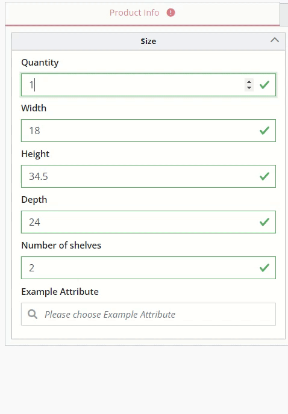Select the Height field showing 34.5
This screenshot has height=414, width=288.
148,176
